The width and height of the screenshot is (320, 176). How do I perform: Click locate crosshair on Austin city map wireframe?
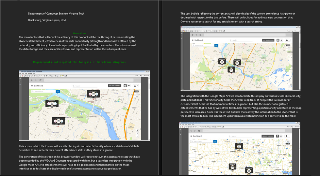click(289, 81)
